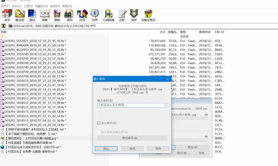Select DOUYU_3559749_2018_11_03_23_57_50.flv
The height and width of the screenshot is (166, 278).
[x=35, y=59]
